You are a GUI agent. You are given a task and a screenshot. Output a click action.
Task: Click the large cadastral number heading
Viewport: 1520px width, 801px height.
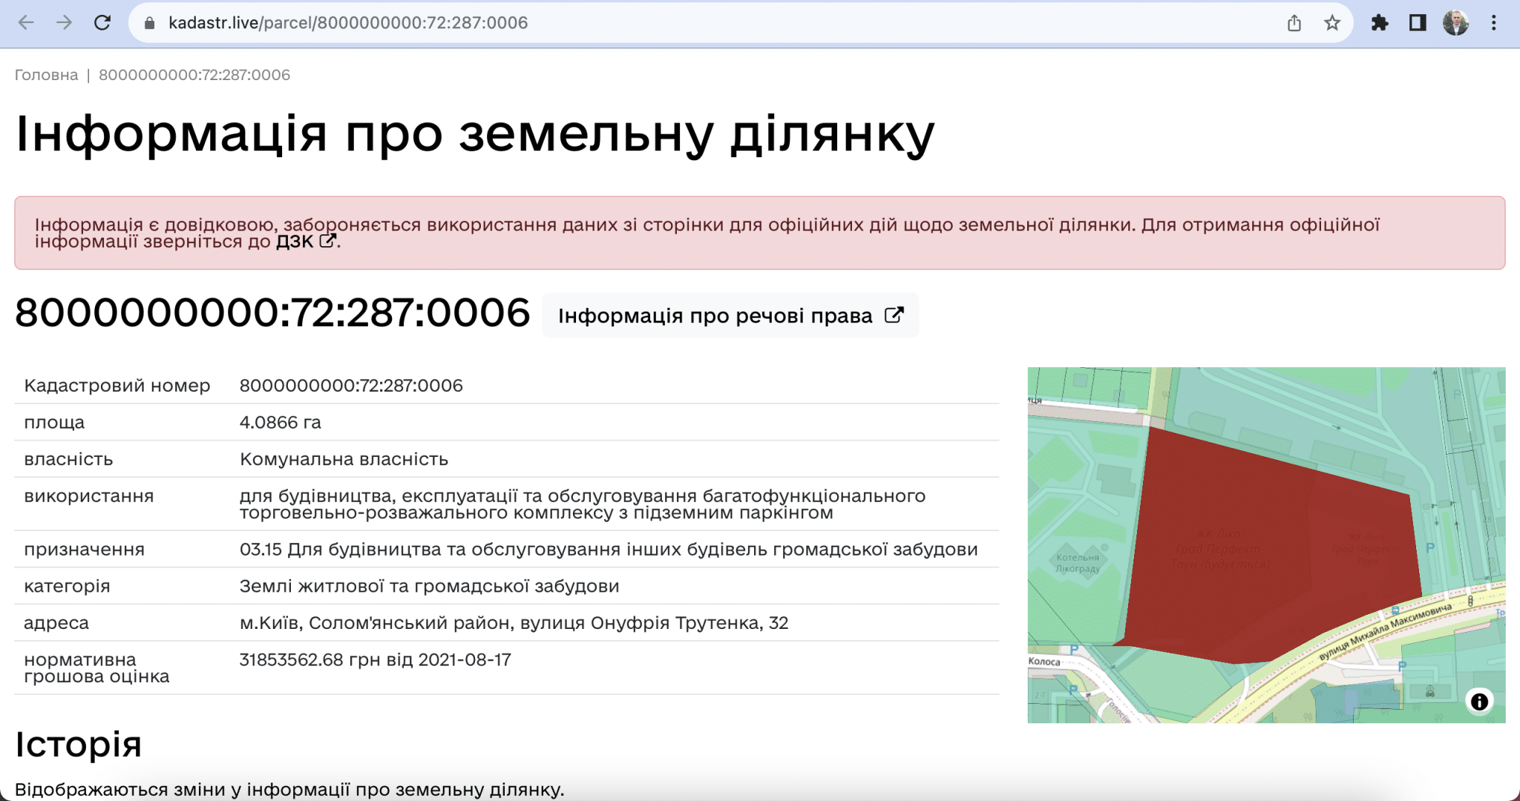[x=272, y=313]
